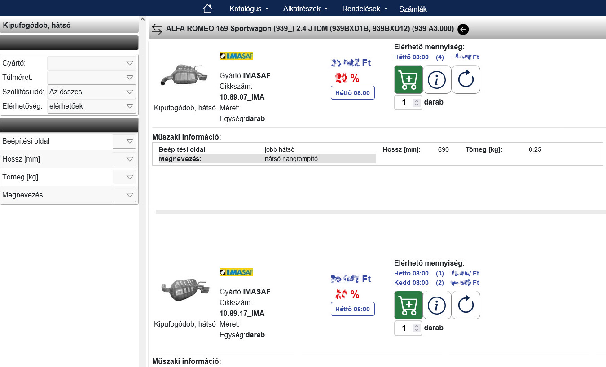Open the Számlák page
The height and width of the screenshot is (367, 606).
click(413, 9)
